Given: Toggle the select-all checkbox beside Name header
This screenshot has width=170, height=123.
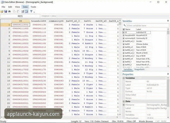Looking at the screenshot, I should [124, 29].
